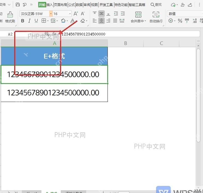Toggle italic formatting
This screenshot has width=203, height=193.
29,21
